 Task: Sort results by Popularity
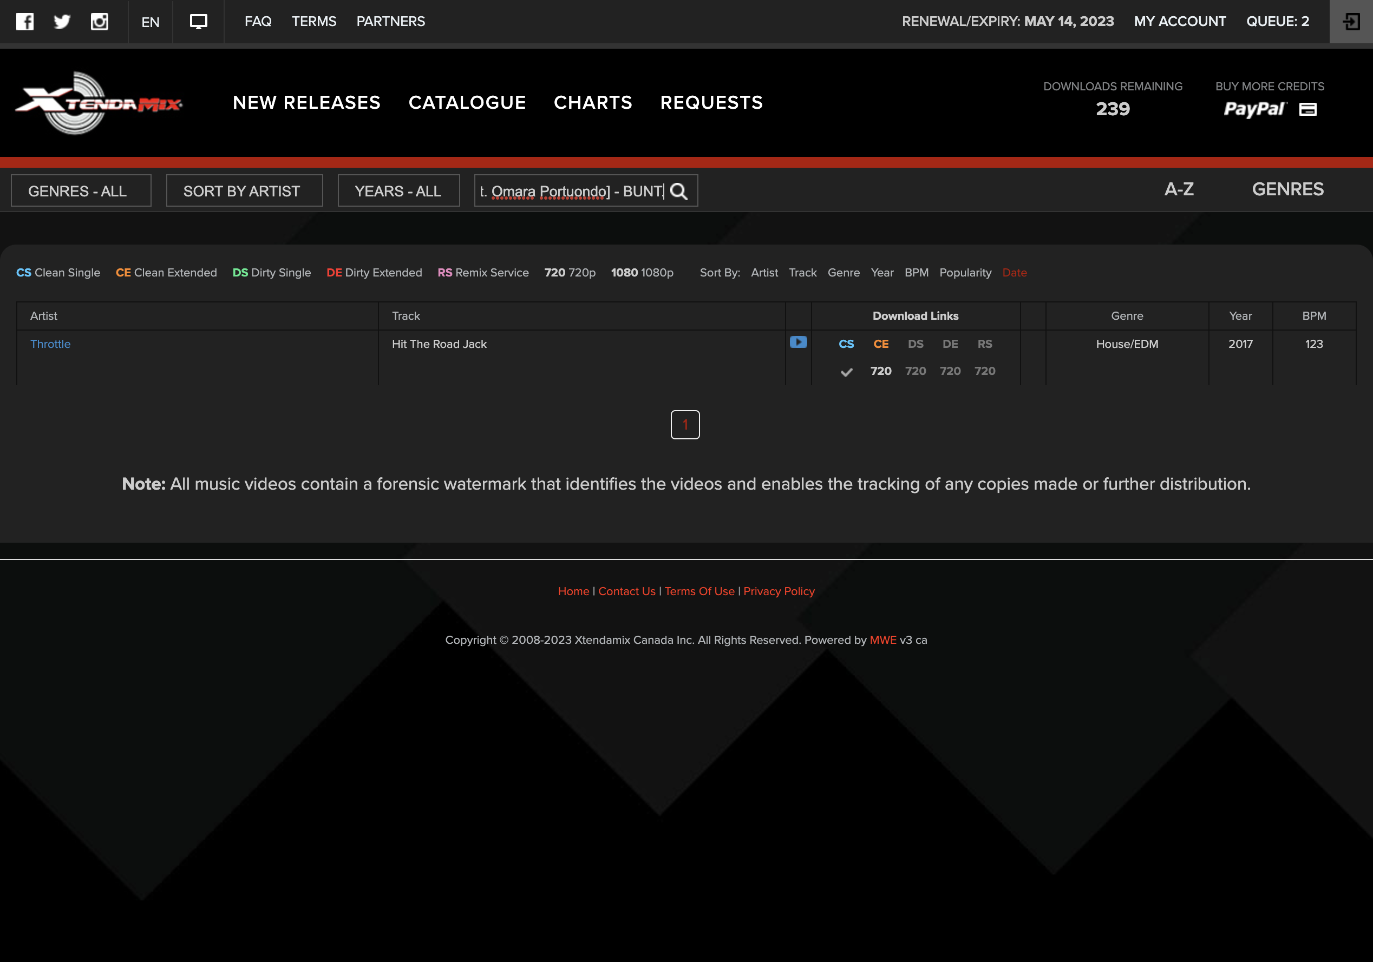(965, 273)
